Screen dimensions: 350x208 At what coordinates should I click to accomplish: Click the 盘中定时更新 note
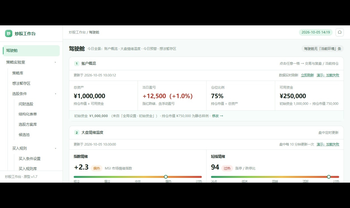(329, 133)
